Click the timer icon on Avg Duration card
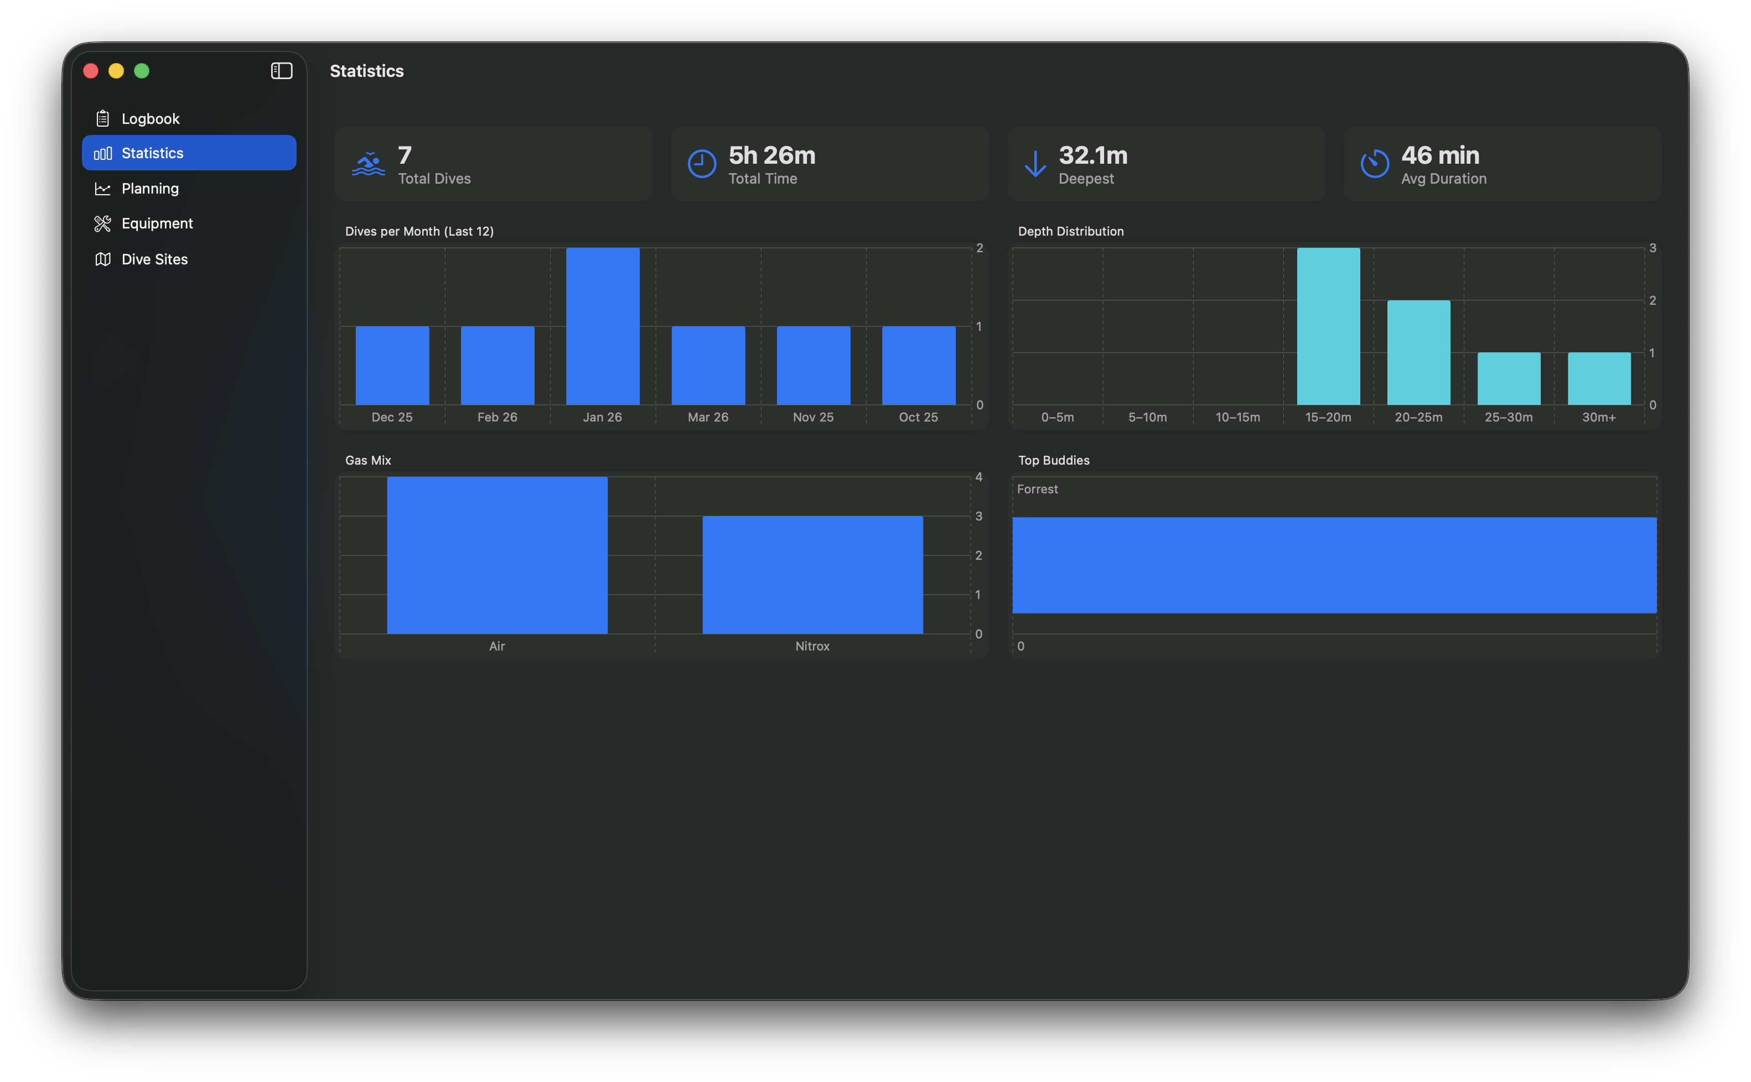The height and width of the screenshot is (1082, 1751). click(x=1375, y=163)
